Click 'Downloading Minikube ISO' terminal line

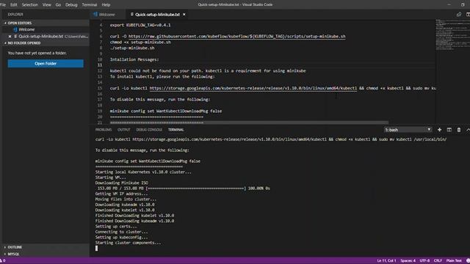pyautogui.click(x=122, y=183)
